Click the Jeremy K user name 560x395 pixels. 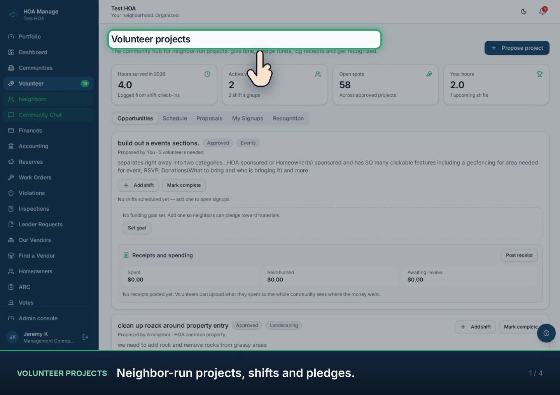pos(35,334)
